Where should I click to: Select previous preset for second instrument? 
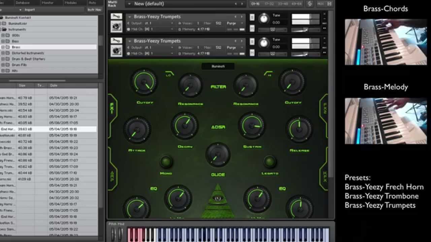click(x=236, y=41)
